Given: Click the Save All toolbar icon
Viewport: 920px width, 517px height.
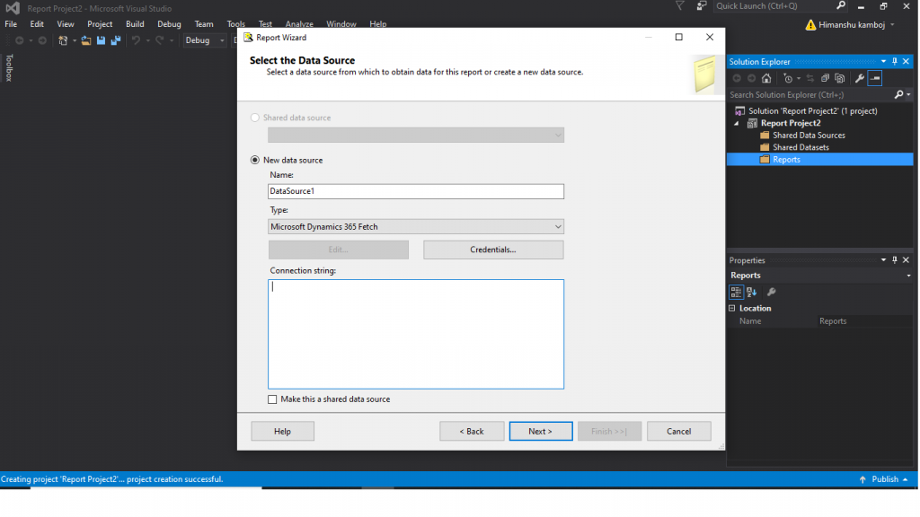Looking at the screenshot, I should (x=115, y=40).
